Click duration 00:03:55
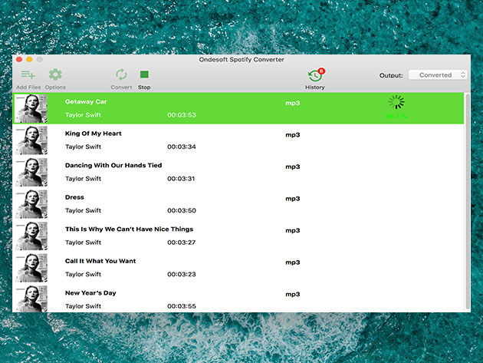This screenshot has width=483, height=363. pos(182,306)
